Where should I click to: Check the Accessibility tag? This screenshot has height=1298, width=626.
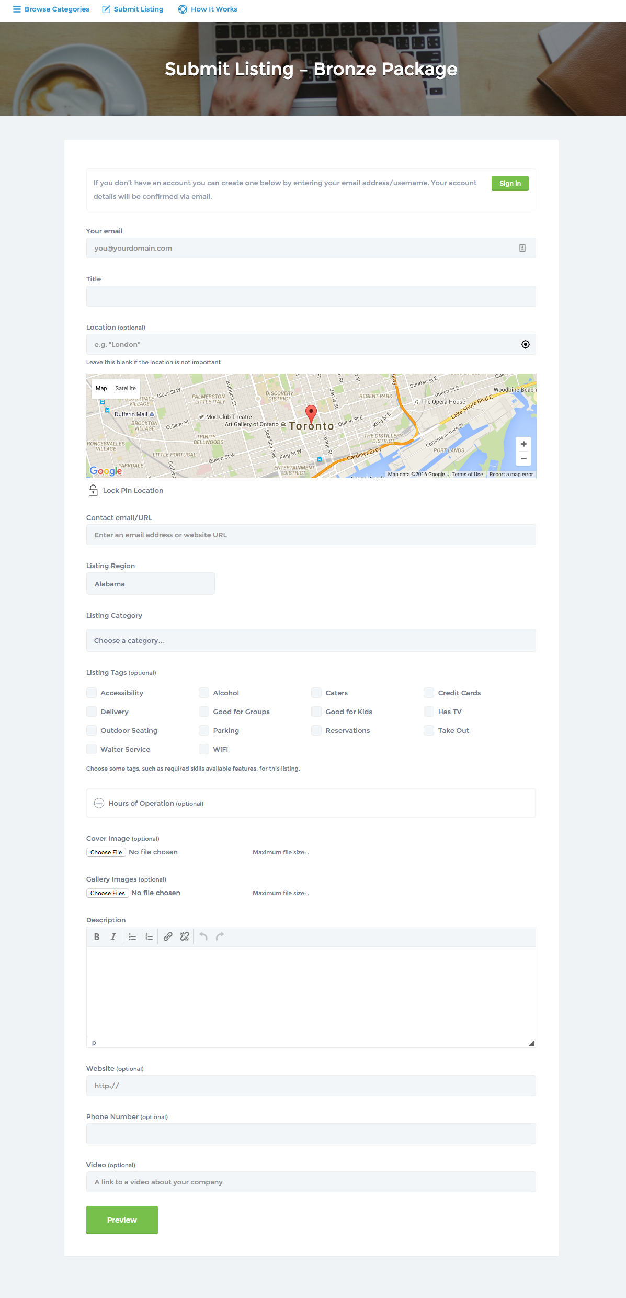92,693
